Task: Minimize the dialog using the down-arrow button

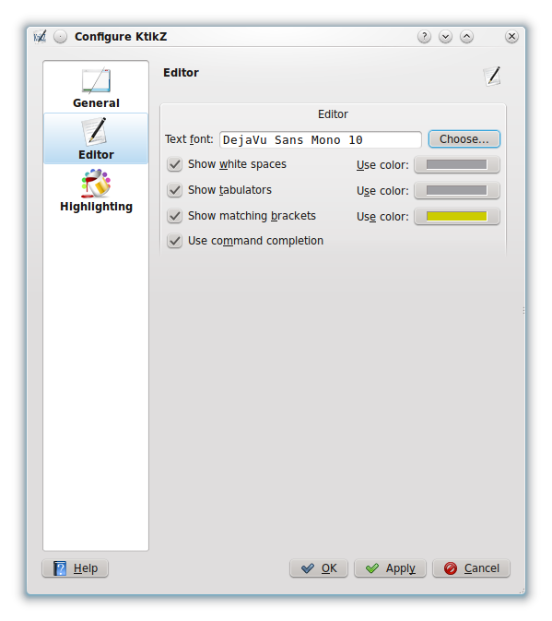Action: (446, 37)
